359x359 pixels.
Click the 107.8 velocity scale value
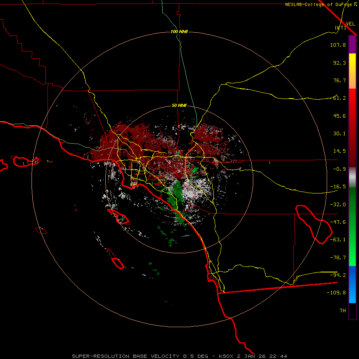[338, 45]
